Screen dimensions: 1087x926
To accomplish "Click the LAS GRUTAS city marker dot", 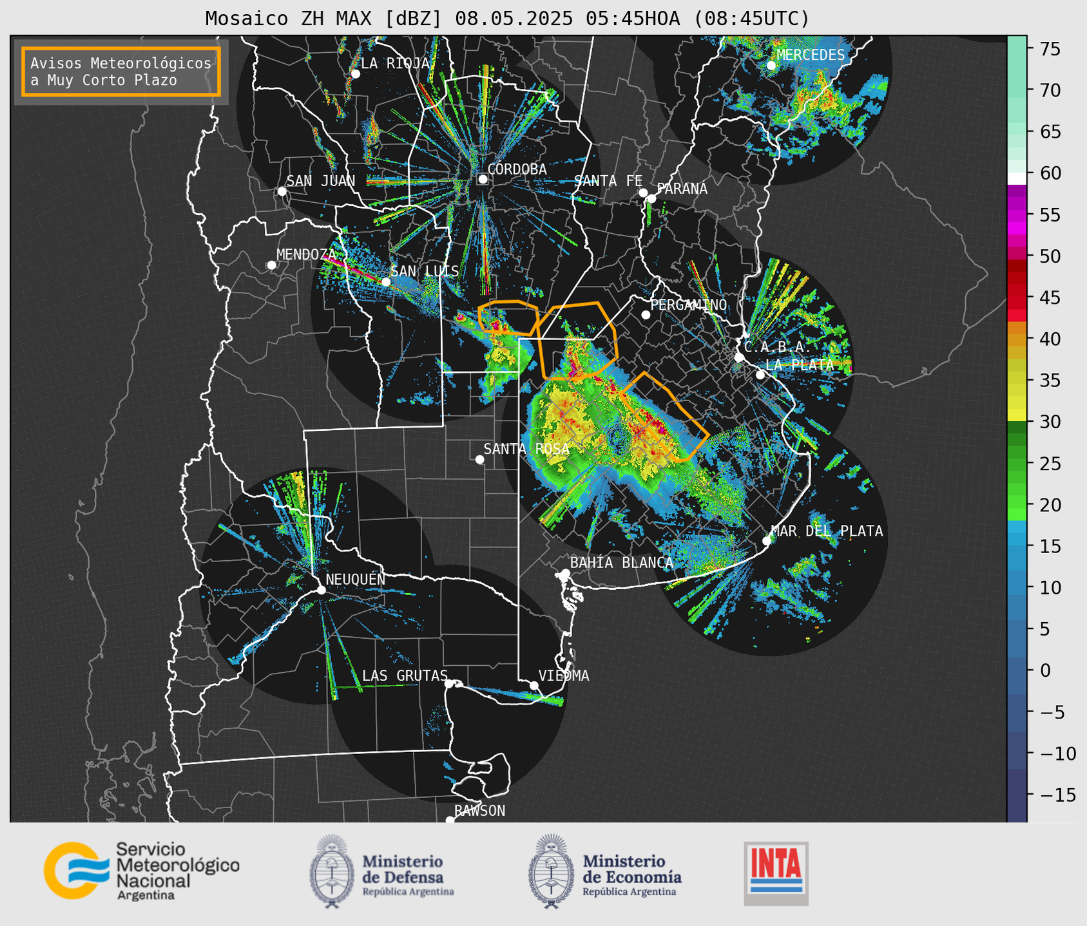I will coord(448,684).
